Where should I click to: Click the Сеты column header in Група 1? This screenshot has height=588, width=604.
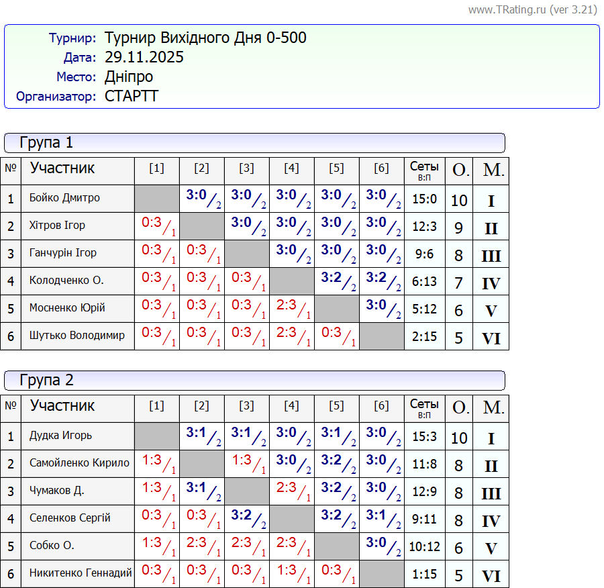(x=424, y=170)
